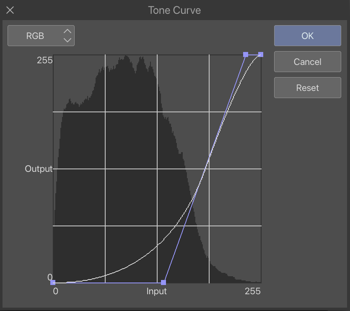Screen dimensions: 350x311
Task: Select the bottom control point near the Input label
Action: (x=163, y=282)
